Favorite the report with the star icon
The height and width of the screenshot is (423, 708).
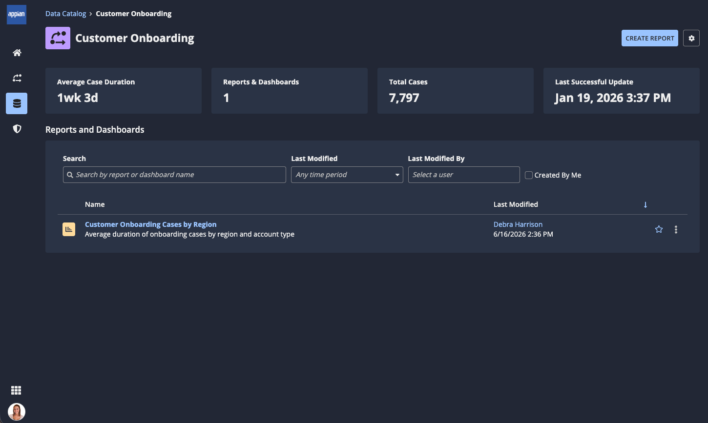click(x=659, y=229)
